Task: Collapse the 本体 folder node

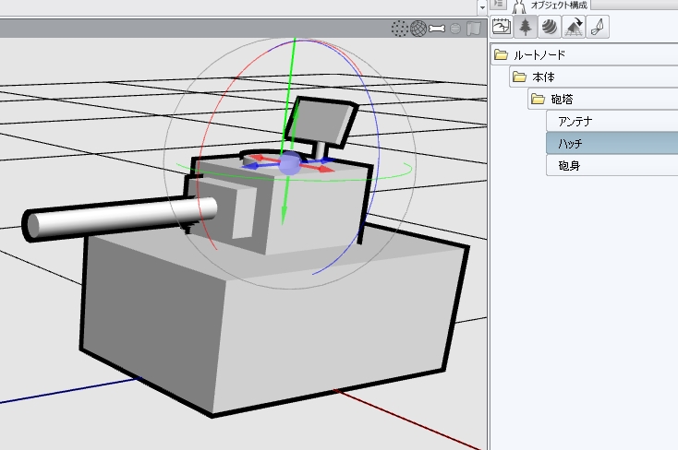Action: 519,77
